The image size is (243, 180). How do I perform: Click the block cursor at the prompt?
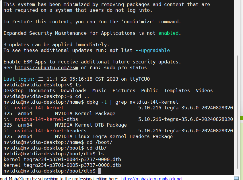point(100,171)
